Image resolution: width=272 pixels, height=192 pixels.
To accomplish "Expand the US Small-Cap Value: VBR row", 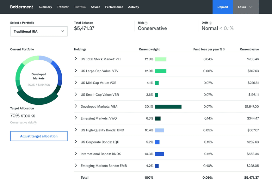I will pyautogui.click(x=76, y=94).
